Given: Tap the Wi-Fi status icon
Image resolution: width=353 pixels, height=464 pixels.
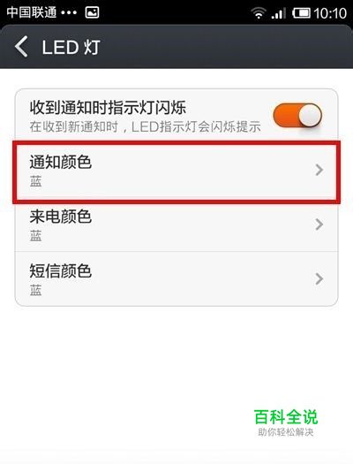Looking at the screenshot, I should coord(259,13).
